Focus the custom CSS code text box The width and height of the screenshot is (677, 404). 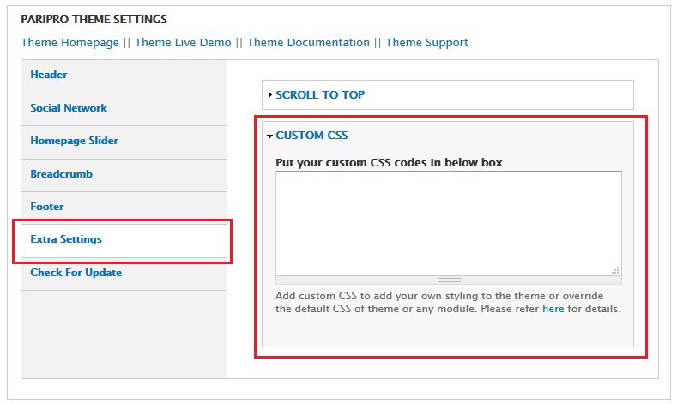point(448,221)
